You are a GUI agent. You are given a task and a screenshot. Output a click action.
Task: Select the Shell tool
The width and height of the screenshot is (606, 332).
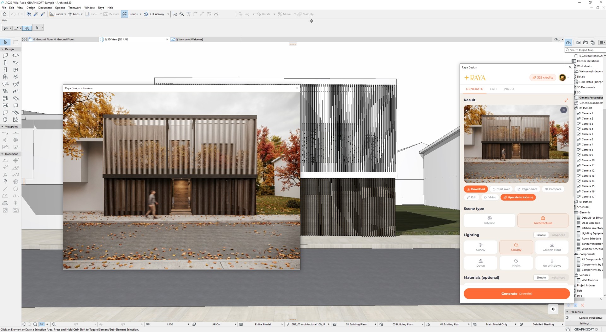16,84
